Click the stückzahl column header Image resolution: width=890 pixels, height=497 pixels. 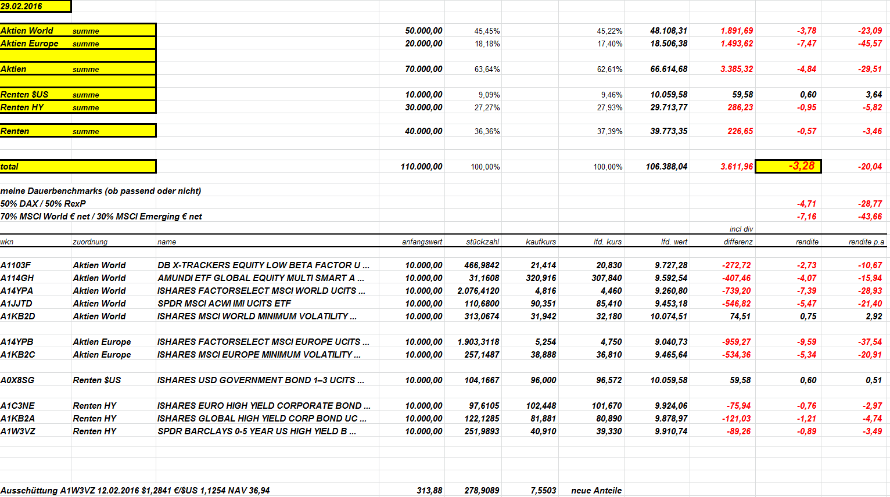pyautogui.click(x=482, y=242)
